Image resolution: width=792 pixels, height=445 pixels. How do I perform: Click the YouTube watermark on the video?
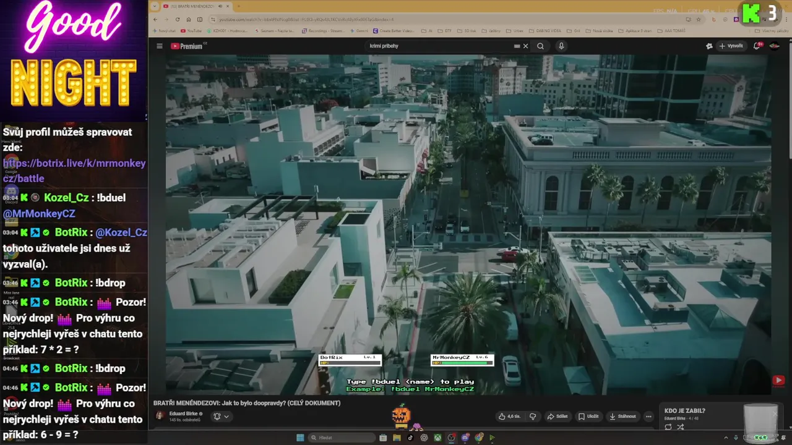[778, 381]
